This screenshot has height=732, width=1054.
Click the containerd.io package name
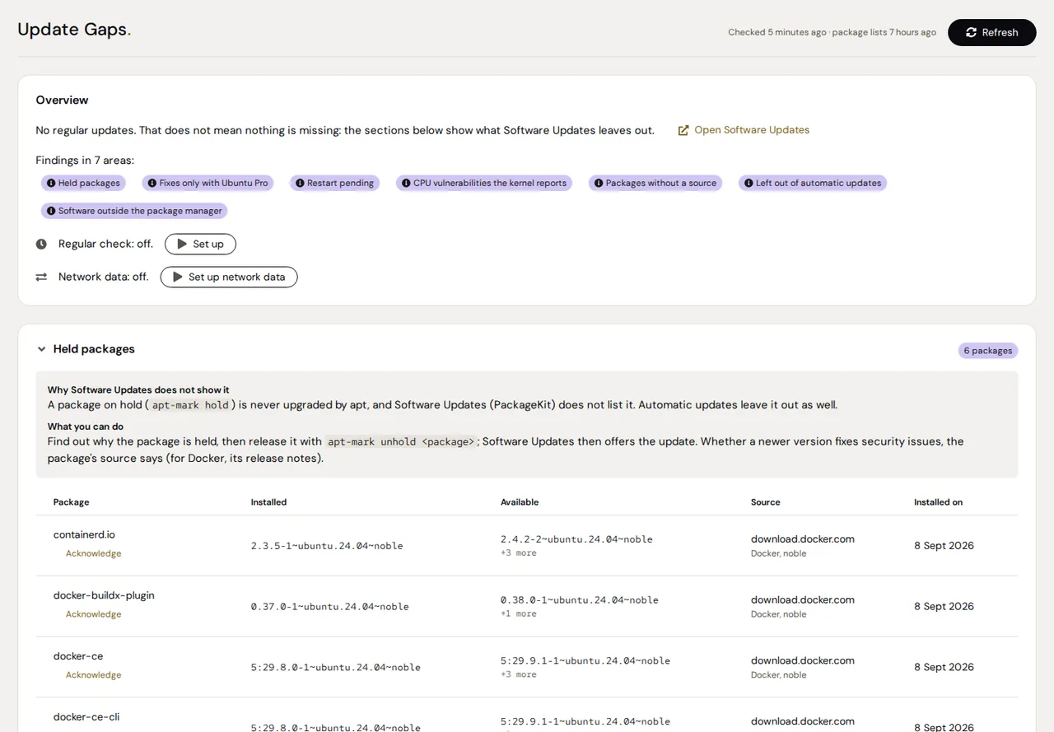tap(84, 534)
